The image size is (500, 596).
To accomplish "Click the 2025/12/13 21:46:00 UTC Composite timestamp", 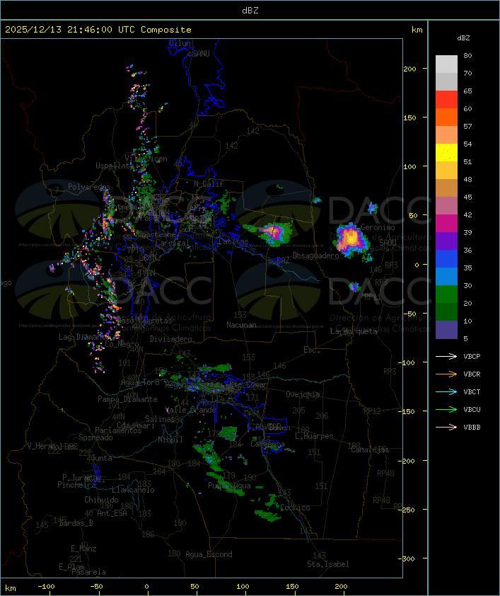I will (98, 30).
